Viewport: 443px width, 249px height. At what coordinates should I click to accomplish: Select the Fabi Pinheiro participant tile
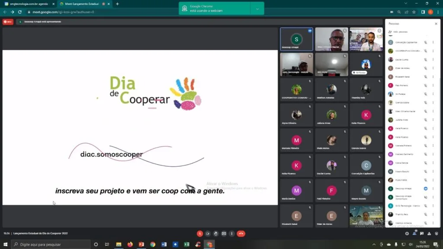pyautogui.click(x=331, y=191)
